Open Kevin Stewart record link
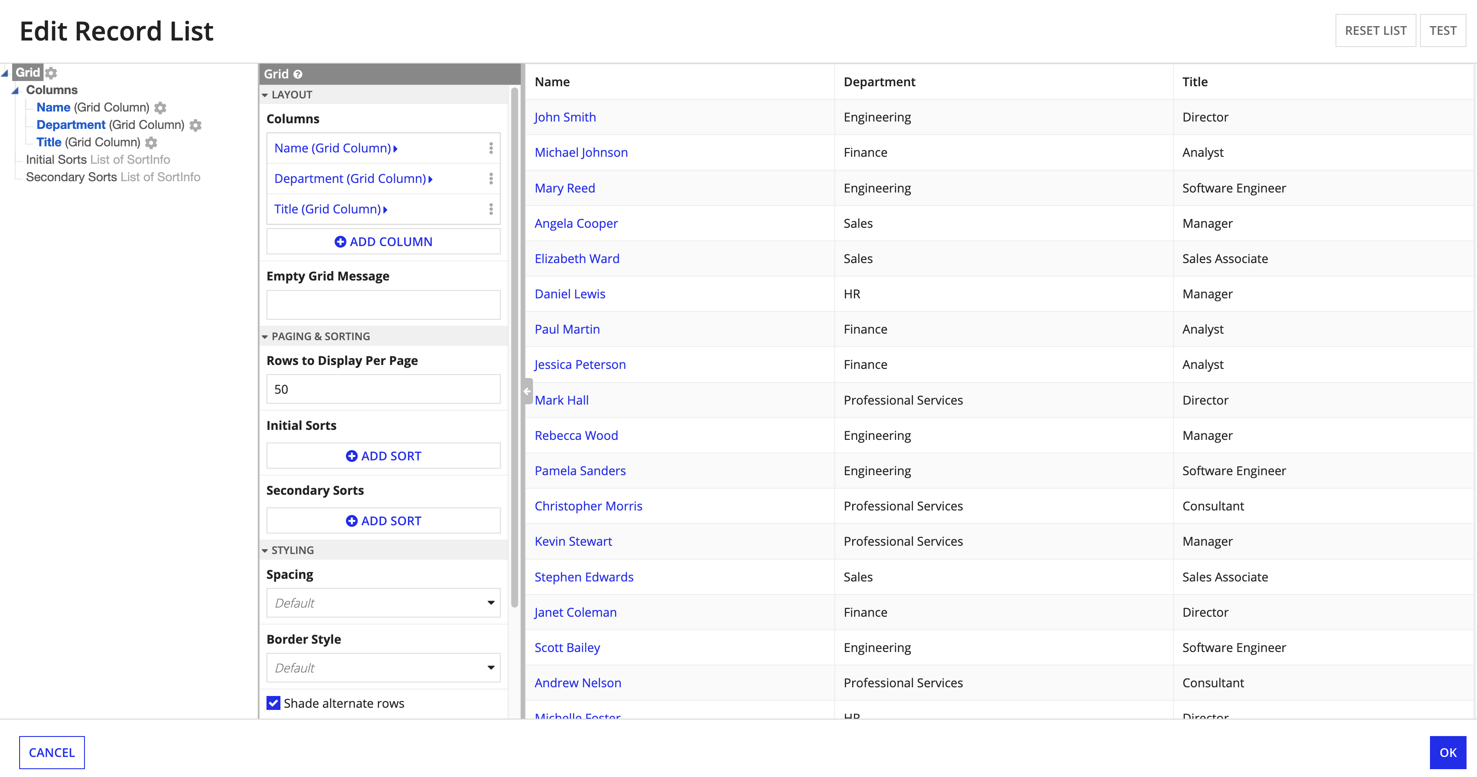The height and width of the screenshot is (777, 1477). [573, 541]
